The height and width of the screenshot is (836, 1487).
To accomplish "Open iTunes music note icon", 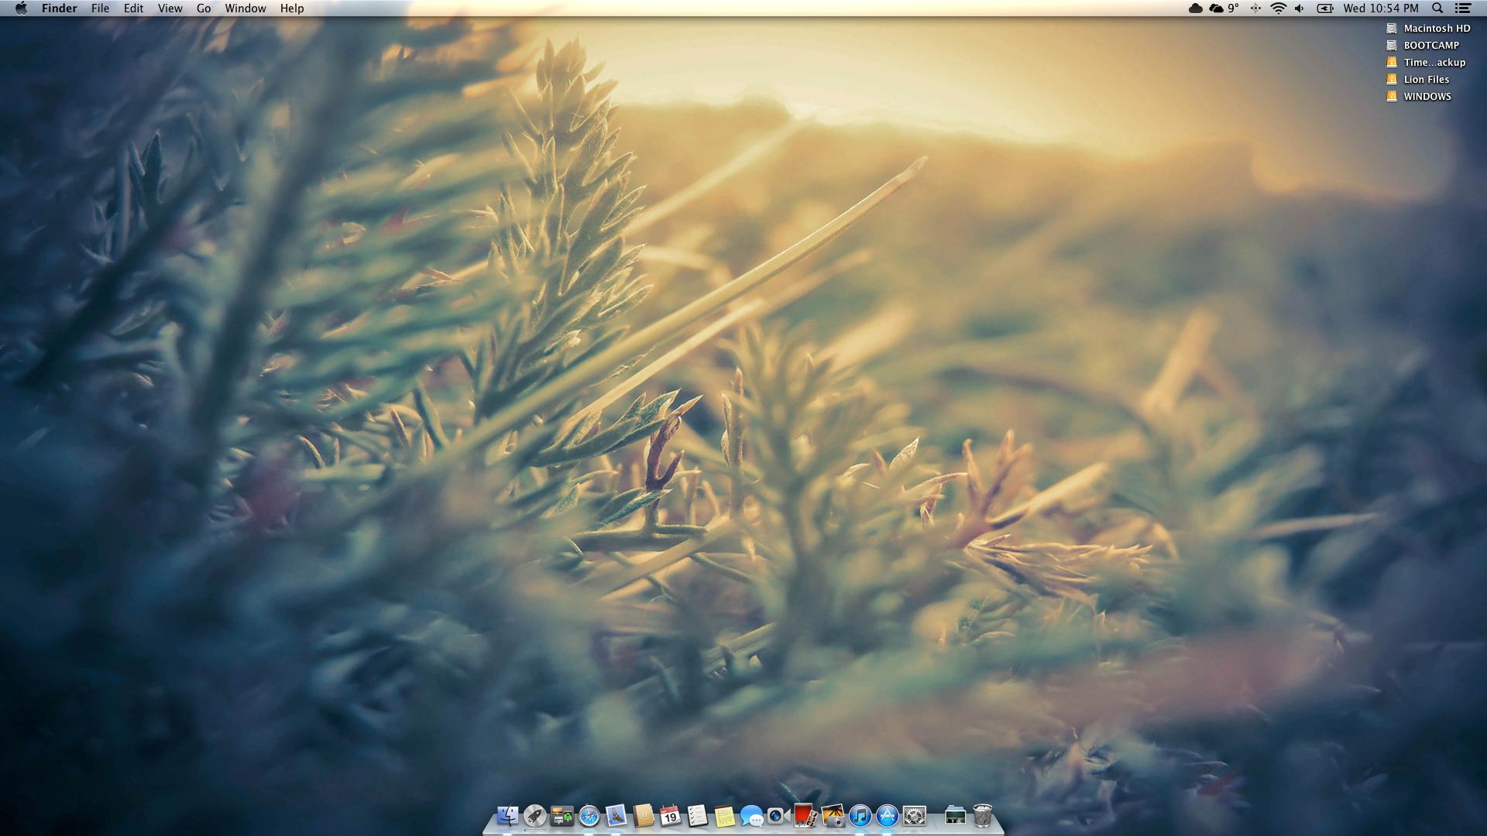I will pyautogui.click(x=860, y=815).
